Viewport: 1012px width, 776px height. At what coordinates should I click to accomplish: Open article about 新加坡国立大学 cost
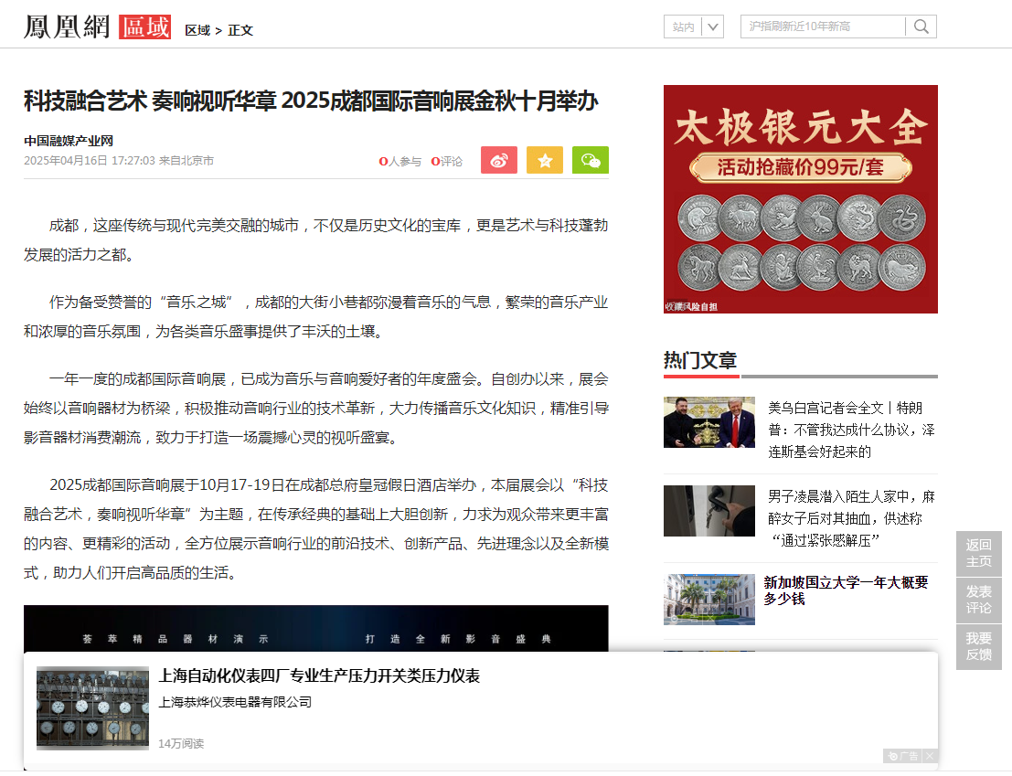point(846,590)
